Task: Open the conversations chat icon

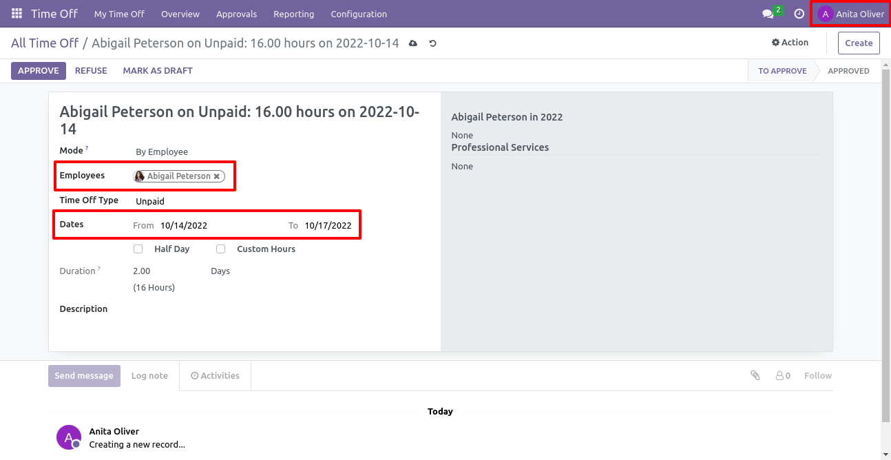Action: pos(768,14)
